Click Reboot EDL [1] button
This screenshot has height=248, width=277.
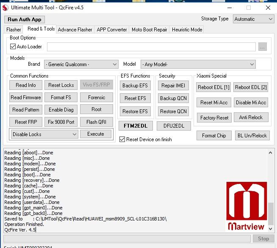[213, 87]
